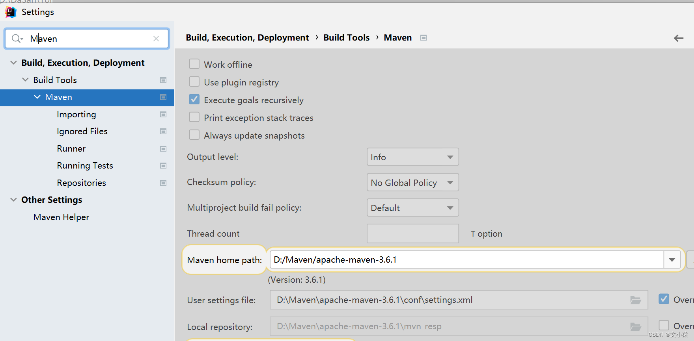Screen dimensions: 694x341
Task: Collapse the Build Tools tree node
Action: click(25, 80)
